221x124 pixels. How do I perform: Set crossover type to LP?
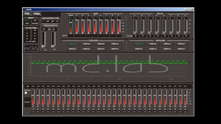pyautogui.click(x=57, y=21)
